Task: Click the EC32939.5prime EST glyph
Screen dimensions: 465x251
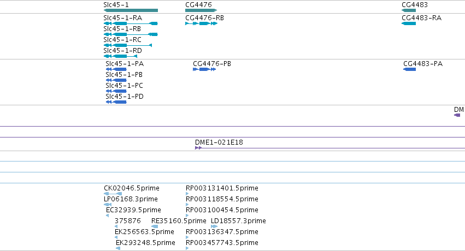Action: point(107,216)
